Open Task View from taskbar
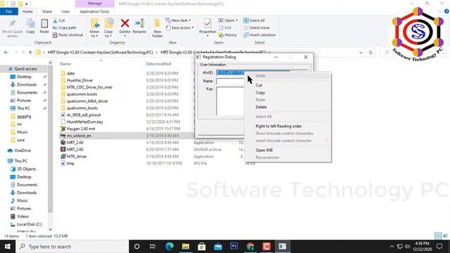This screenshot has height=253, width=450. tap(153, 247)
